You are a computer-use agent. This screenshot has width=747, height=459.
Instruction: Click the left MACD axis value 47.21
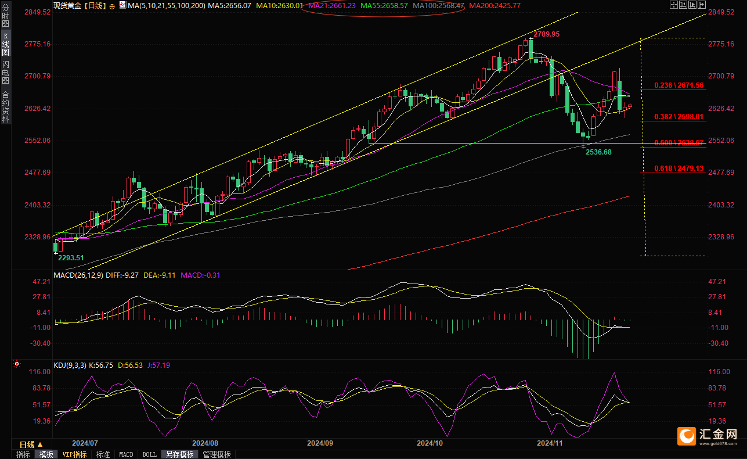click(x=41, y=282)
